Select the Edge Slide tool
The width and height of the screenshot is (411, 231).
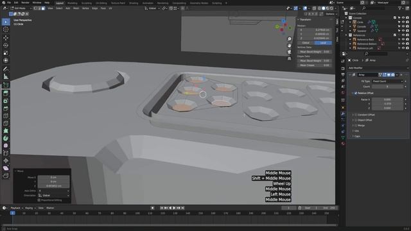pyautogui.click(x=6, y=153)
